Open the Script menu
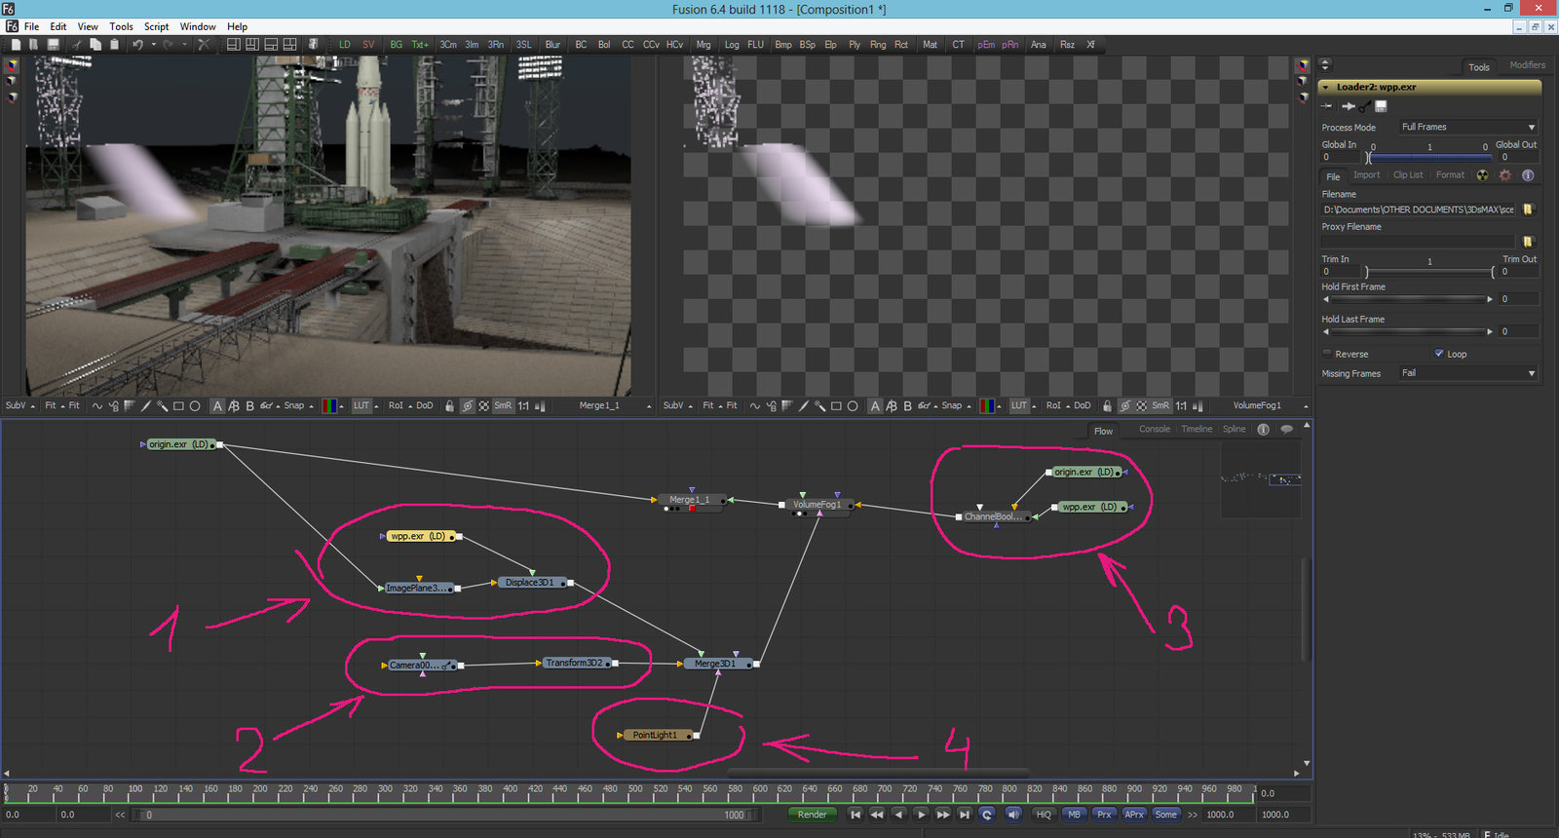Image resolution: width=1559 pixels, height=838 pixels. tap(156, 26)
